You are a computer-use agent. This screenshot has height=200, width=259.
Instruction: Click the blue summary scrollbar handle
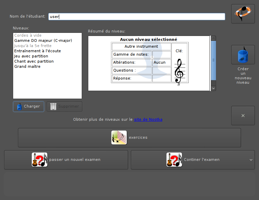point(213,61)
